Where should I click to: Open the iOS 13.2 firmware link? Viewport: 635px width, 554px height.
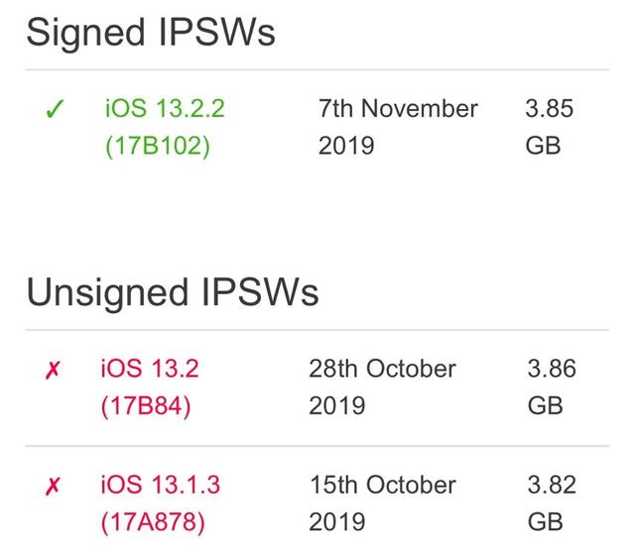pyautogui.click(x=149, y=369)
